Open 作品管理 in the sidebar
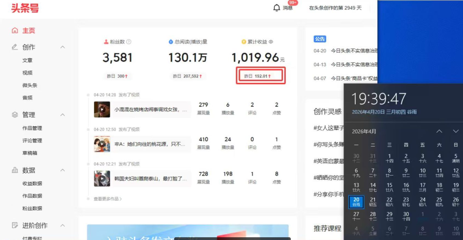 [32, 128]
